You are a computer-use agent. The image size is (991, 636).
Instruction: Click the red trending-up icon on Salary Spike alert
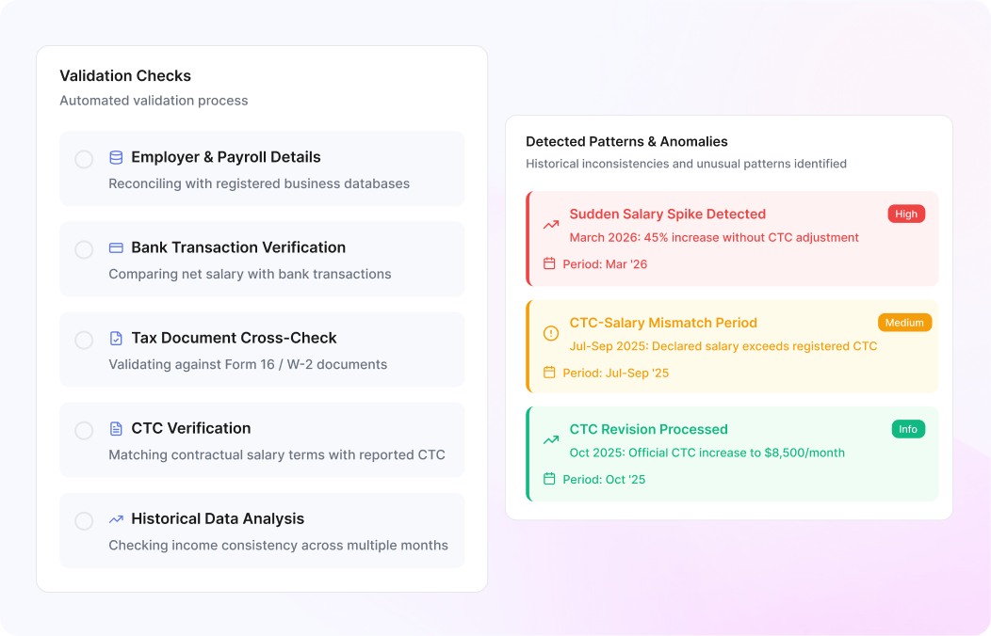(x=551, y=225)
